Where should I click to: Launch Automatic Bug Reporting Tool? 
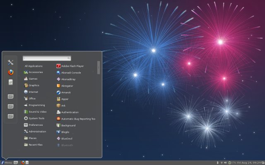[76, 119]
